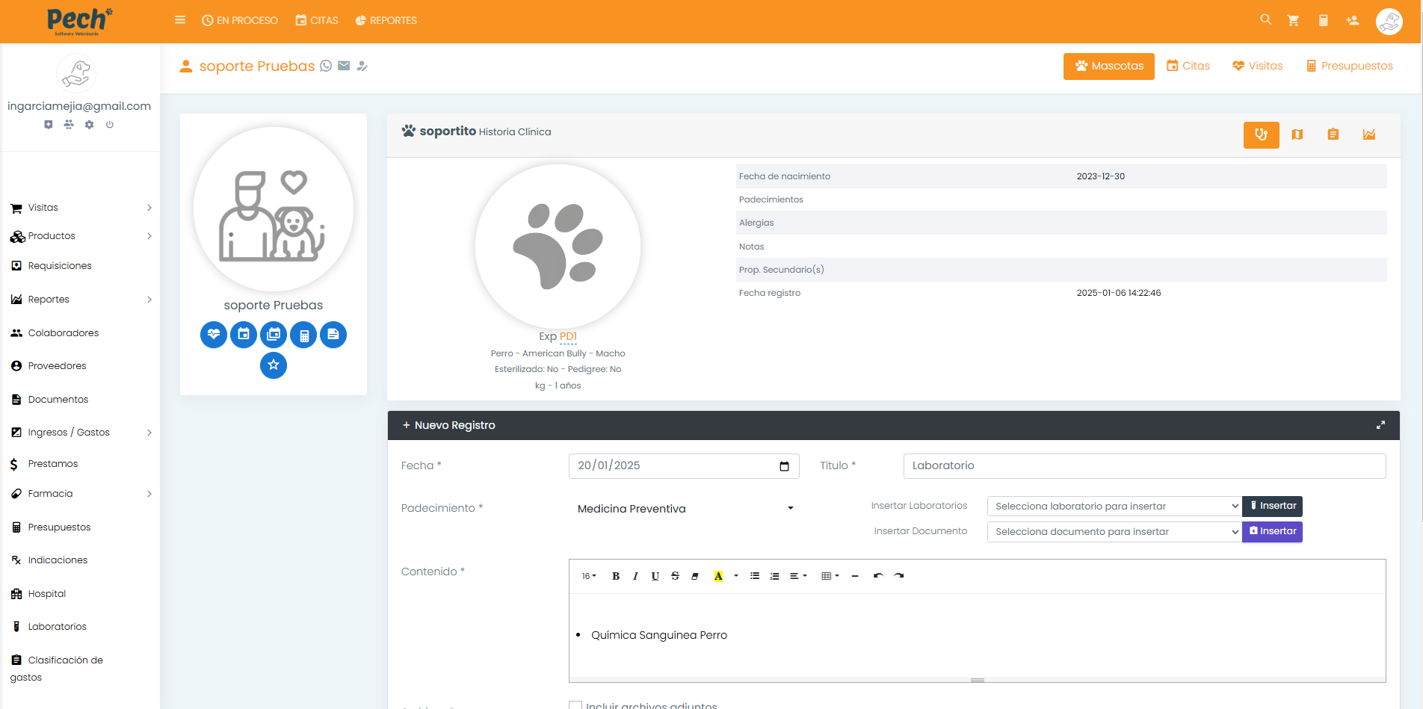Click Insertar button for laboratorios
Screen dimensions: 1423x709
[1272, 507]
